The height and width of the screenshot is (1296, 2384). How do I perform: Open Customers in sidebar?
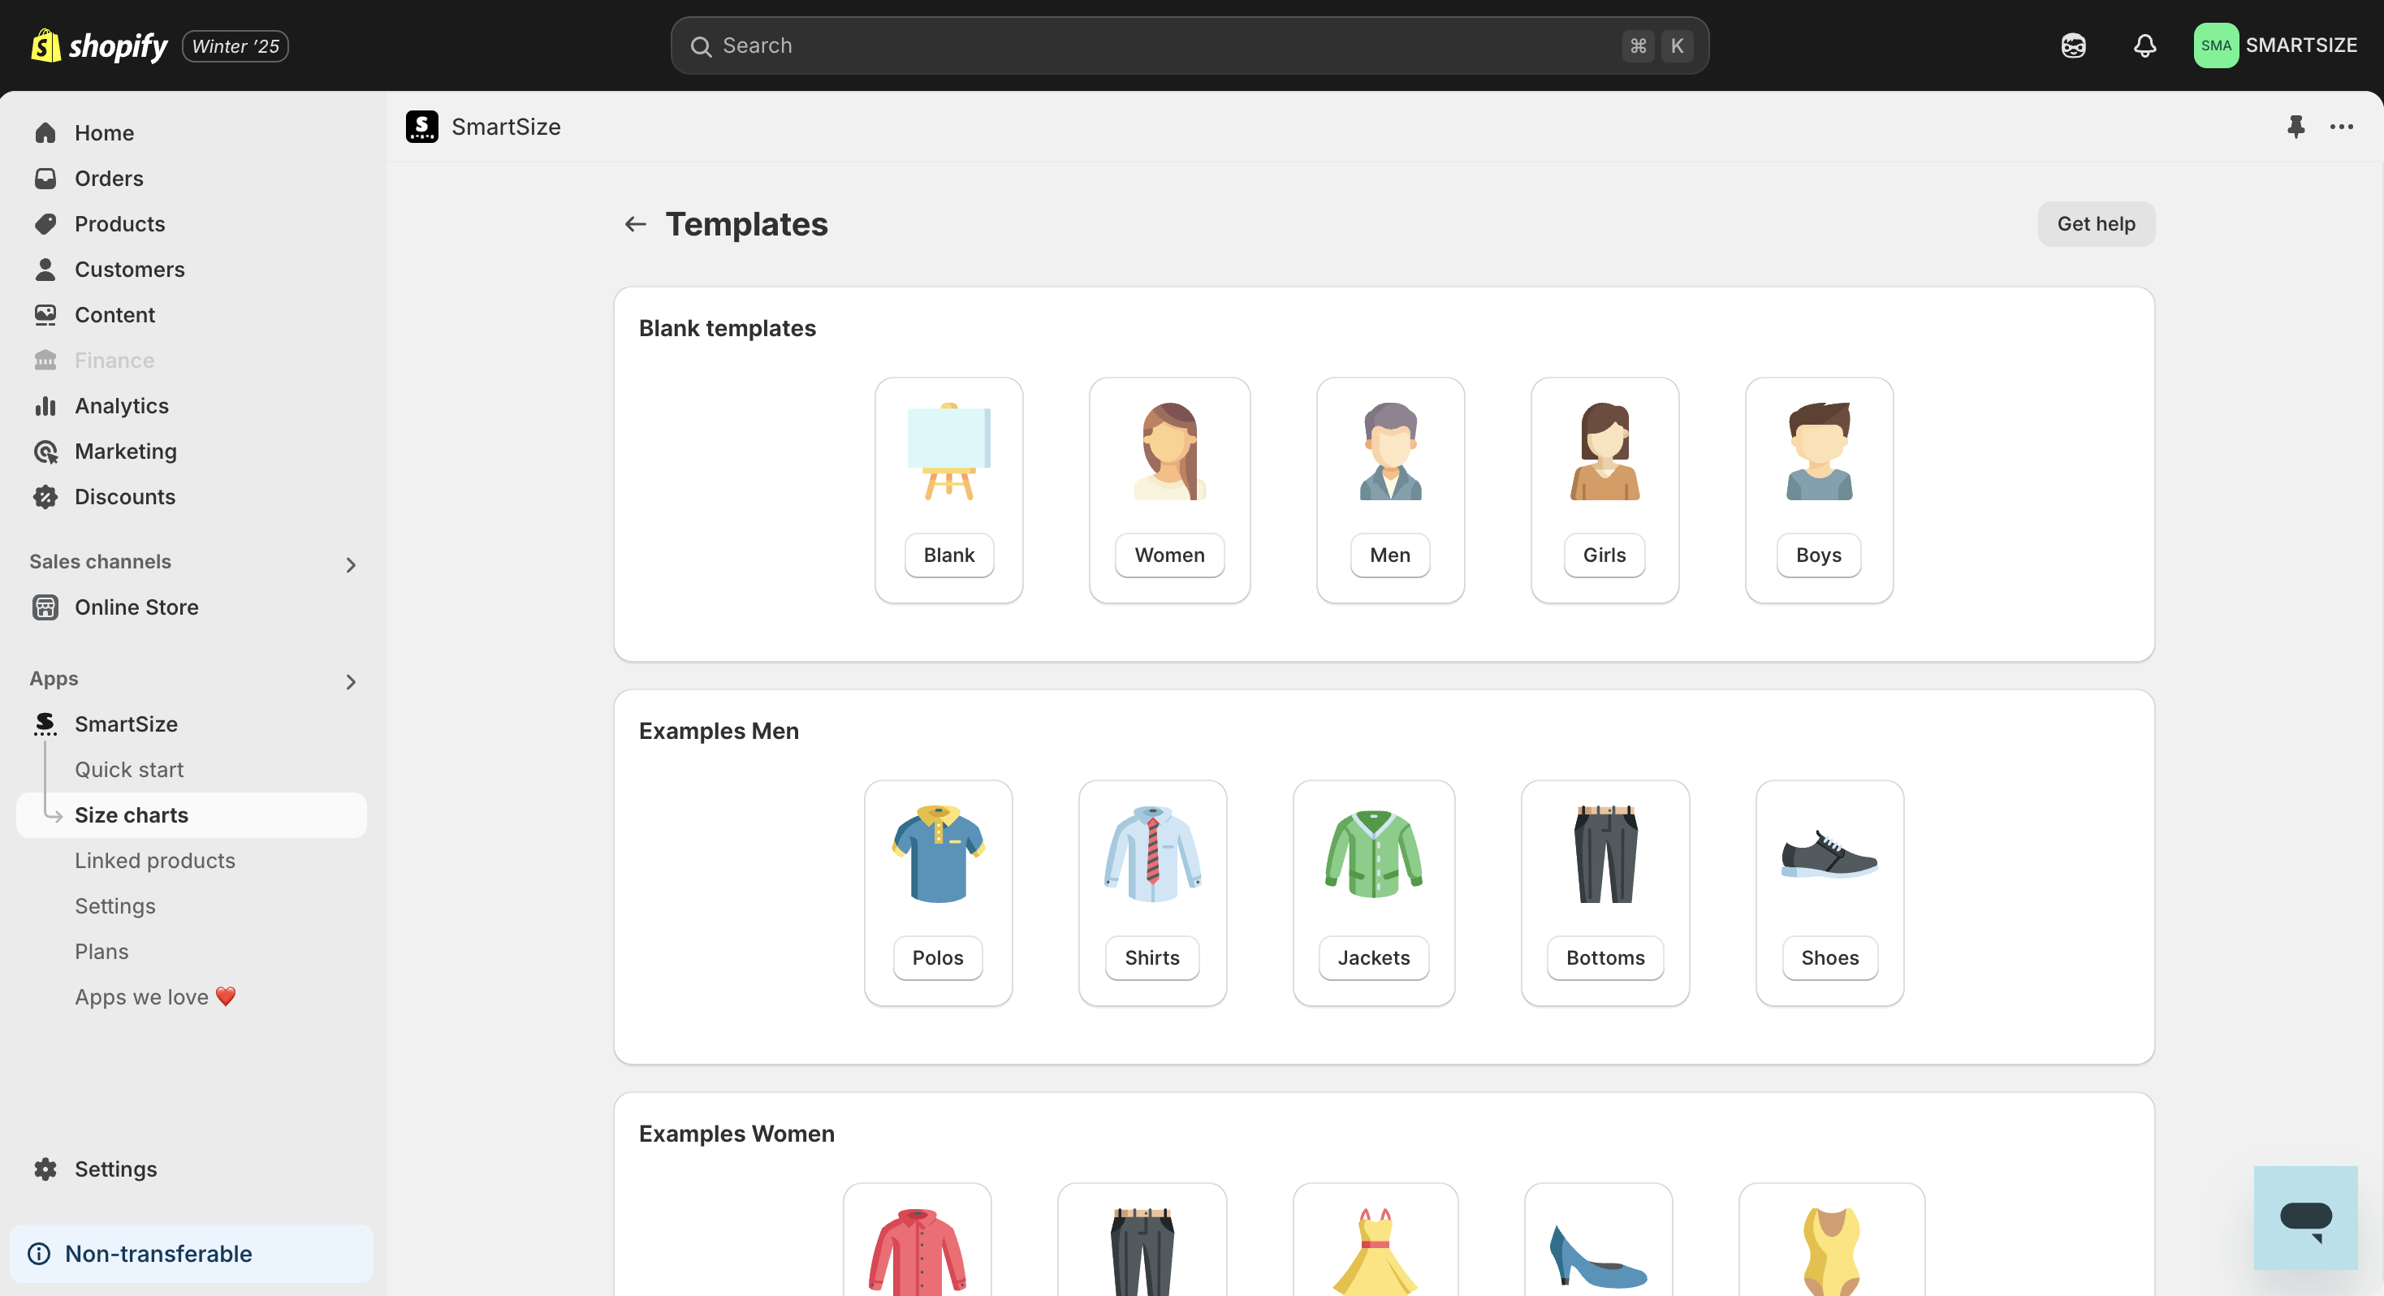[192, 270]
